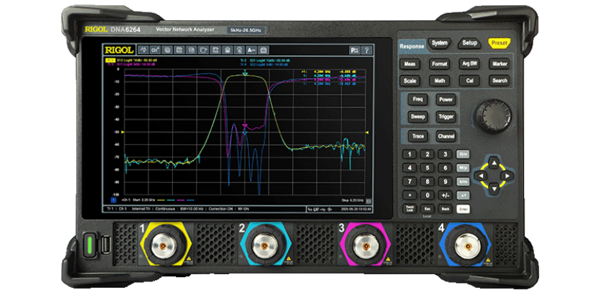Tap the small blue square below the graph
The height and width of the screenshot is (293, 599).
pos(113,200)
